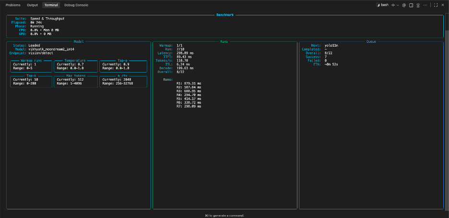Click the Warmup runs parameter box
This screenshot has height=218, width=449.
pyautogui.click(x=31, y=66)
